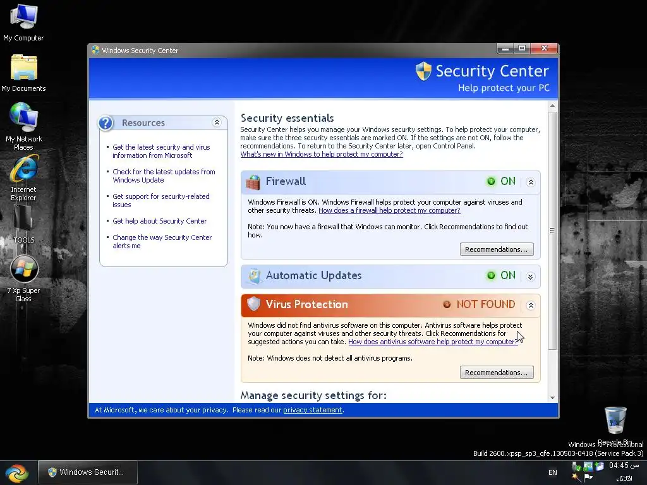Collapse the Resources panel
The height and width of the screenshot is (485, 647).
(x=217, y=123)
